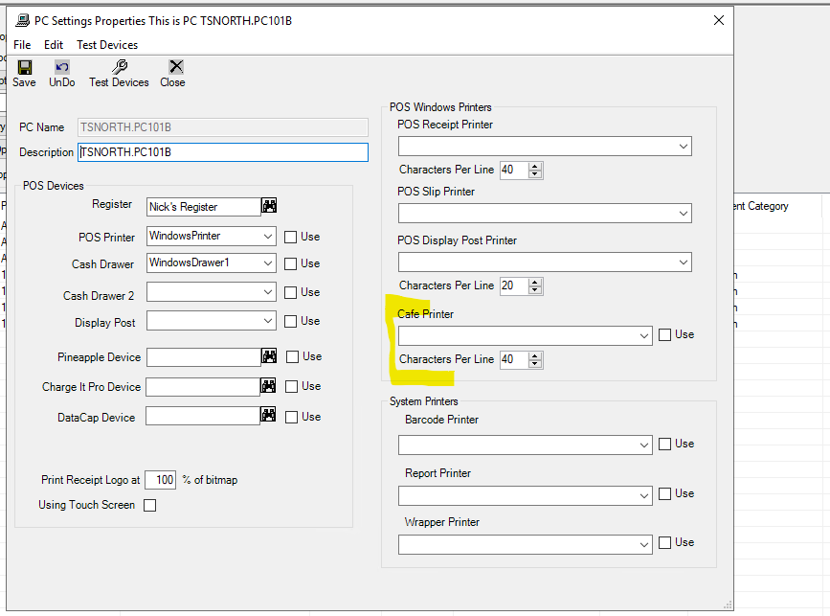This screenshot has height=616, width=830.
Task: Click the Save floppy disk icon
Action: tap(24, 67)
